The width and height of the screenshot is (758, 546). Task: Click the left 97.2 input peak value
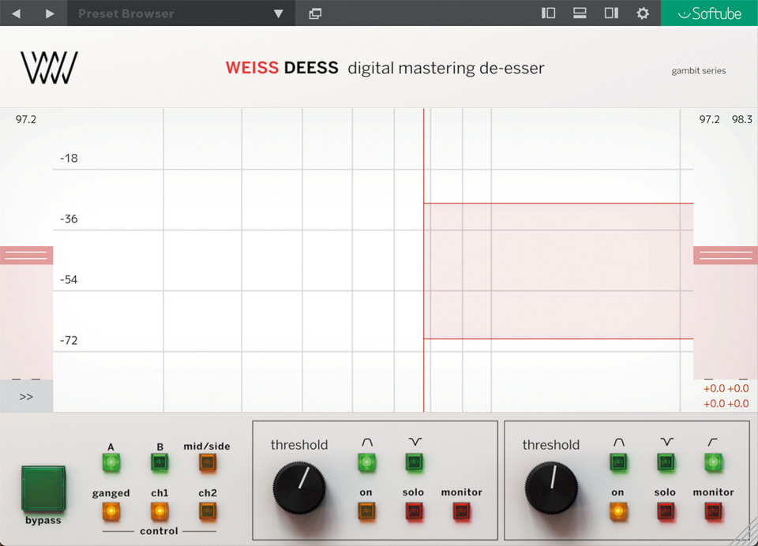point(25,119)
